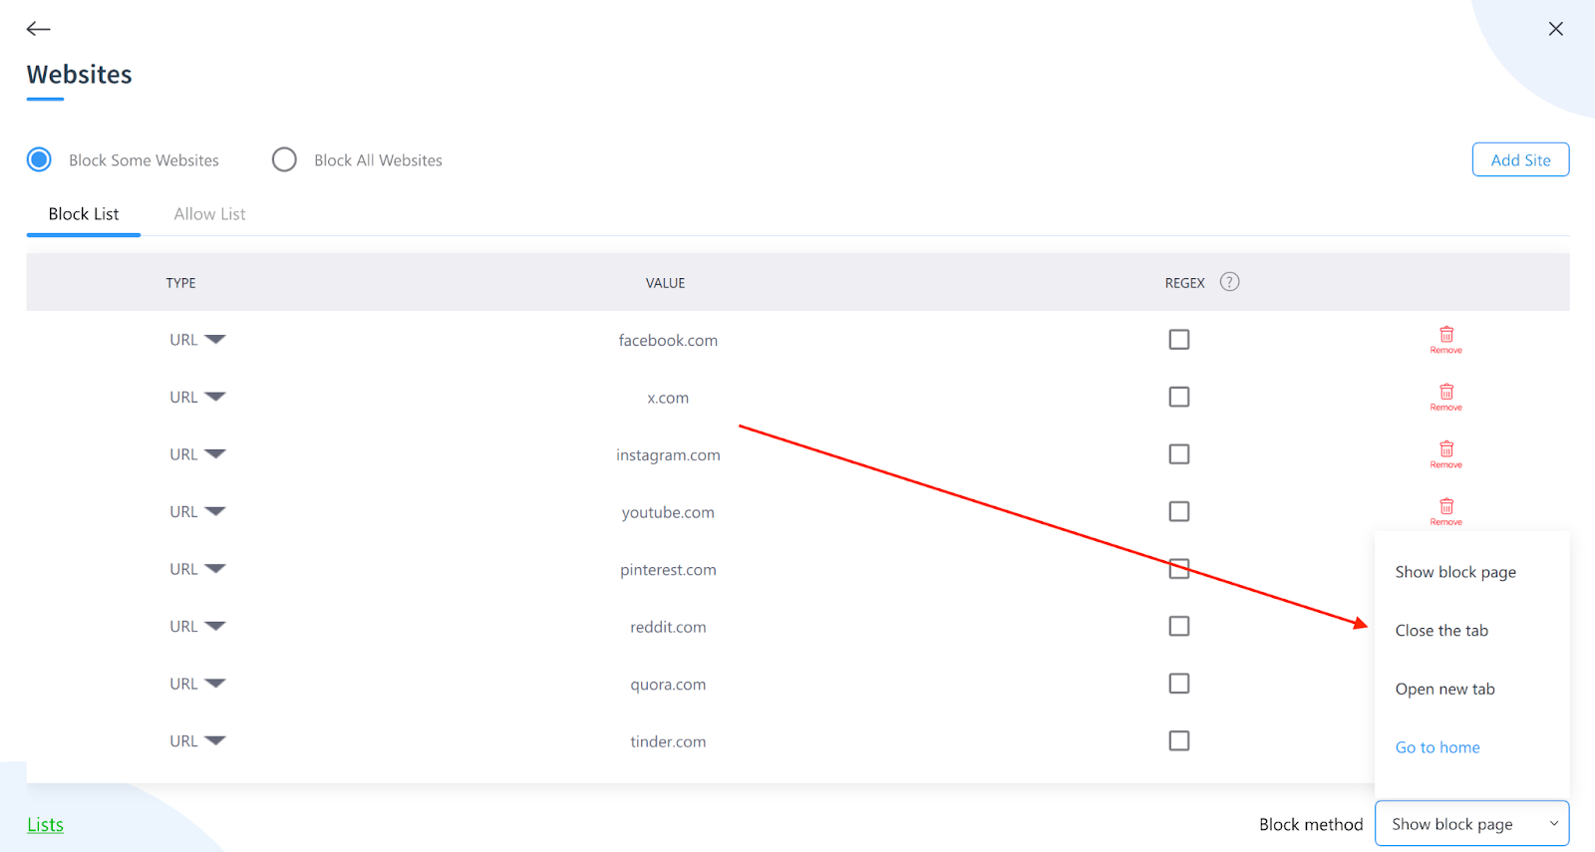
Task: Open the URL type dropdown for quora.com
Action: (197, 684)
